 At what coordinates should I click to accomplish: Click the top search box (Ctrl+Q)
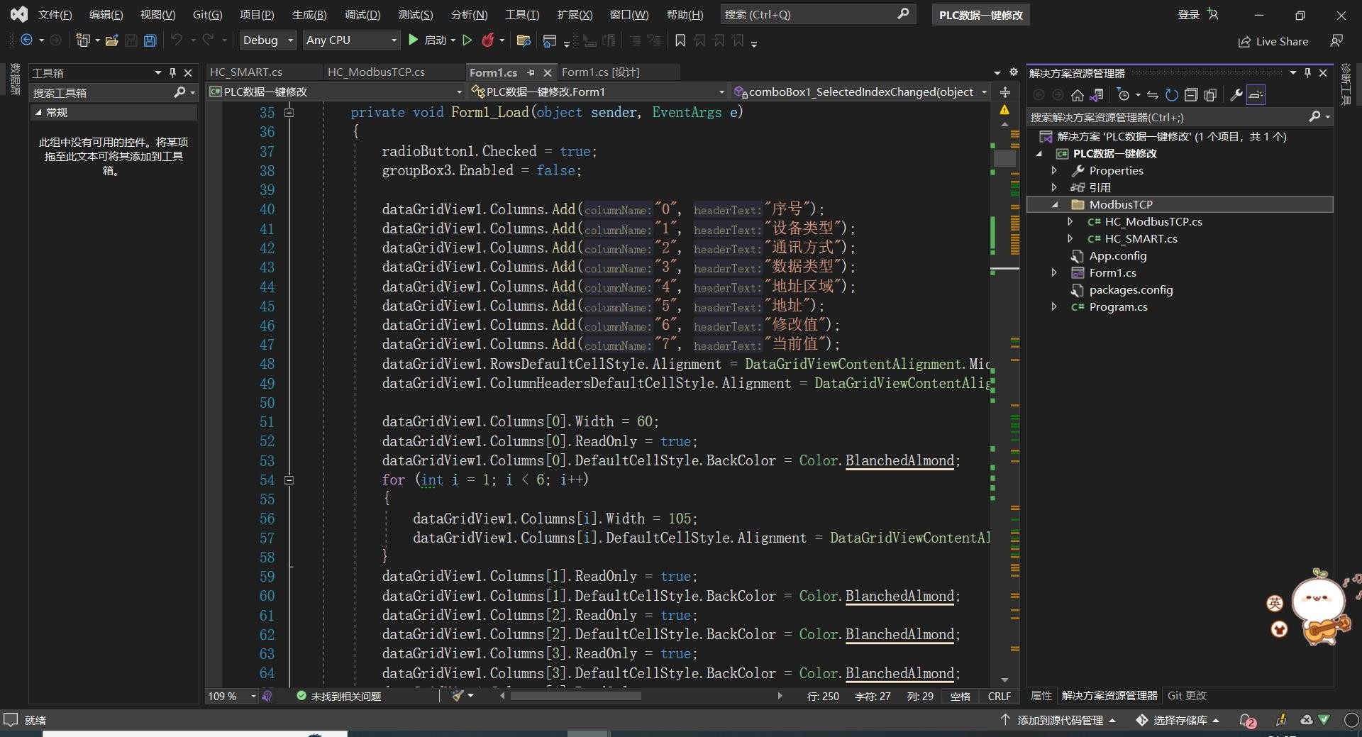click(817, 14)
